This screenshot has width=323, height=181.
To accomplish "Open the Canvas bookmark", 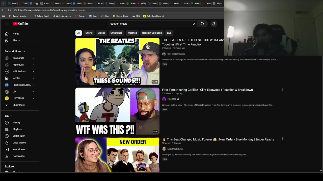I will (80, 16).
